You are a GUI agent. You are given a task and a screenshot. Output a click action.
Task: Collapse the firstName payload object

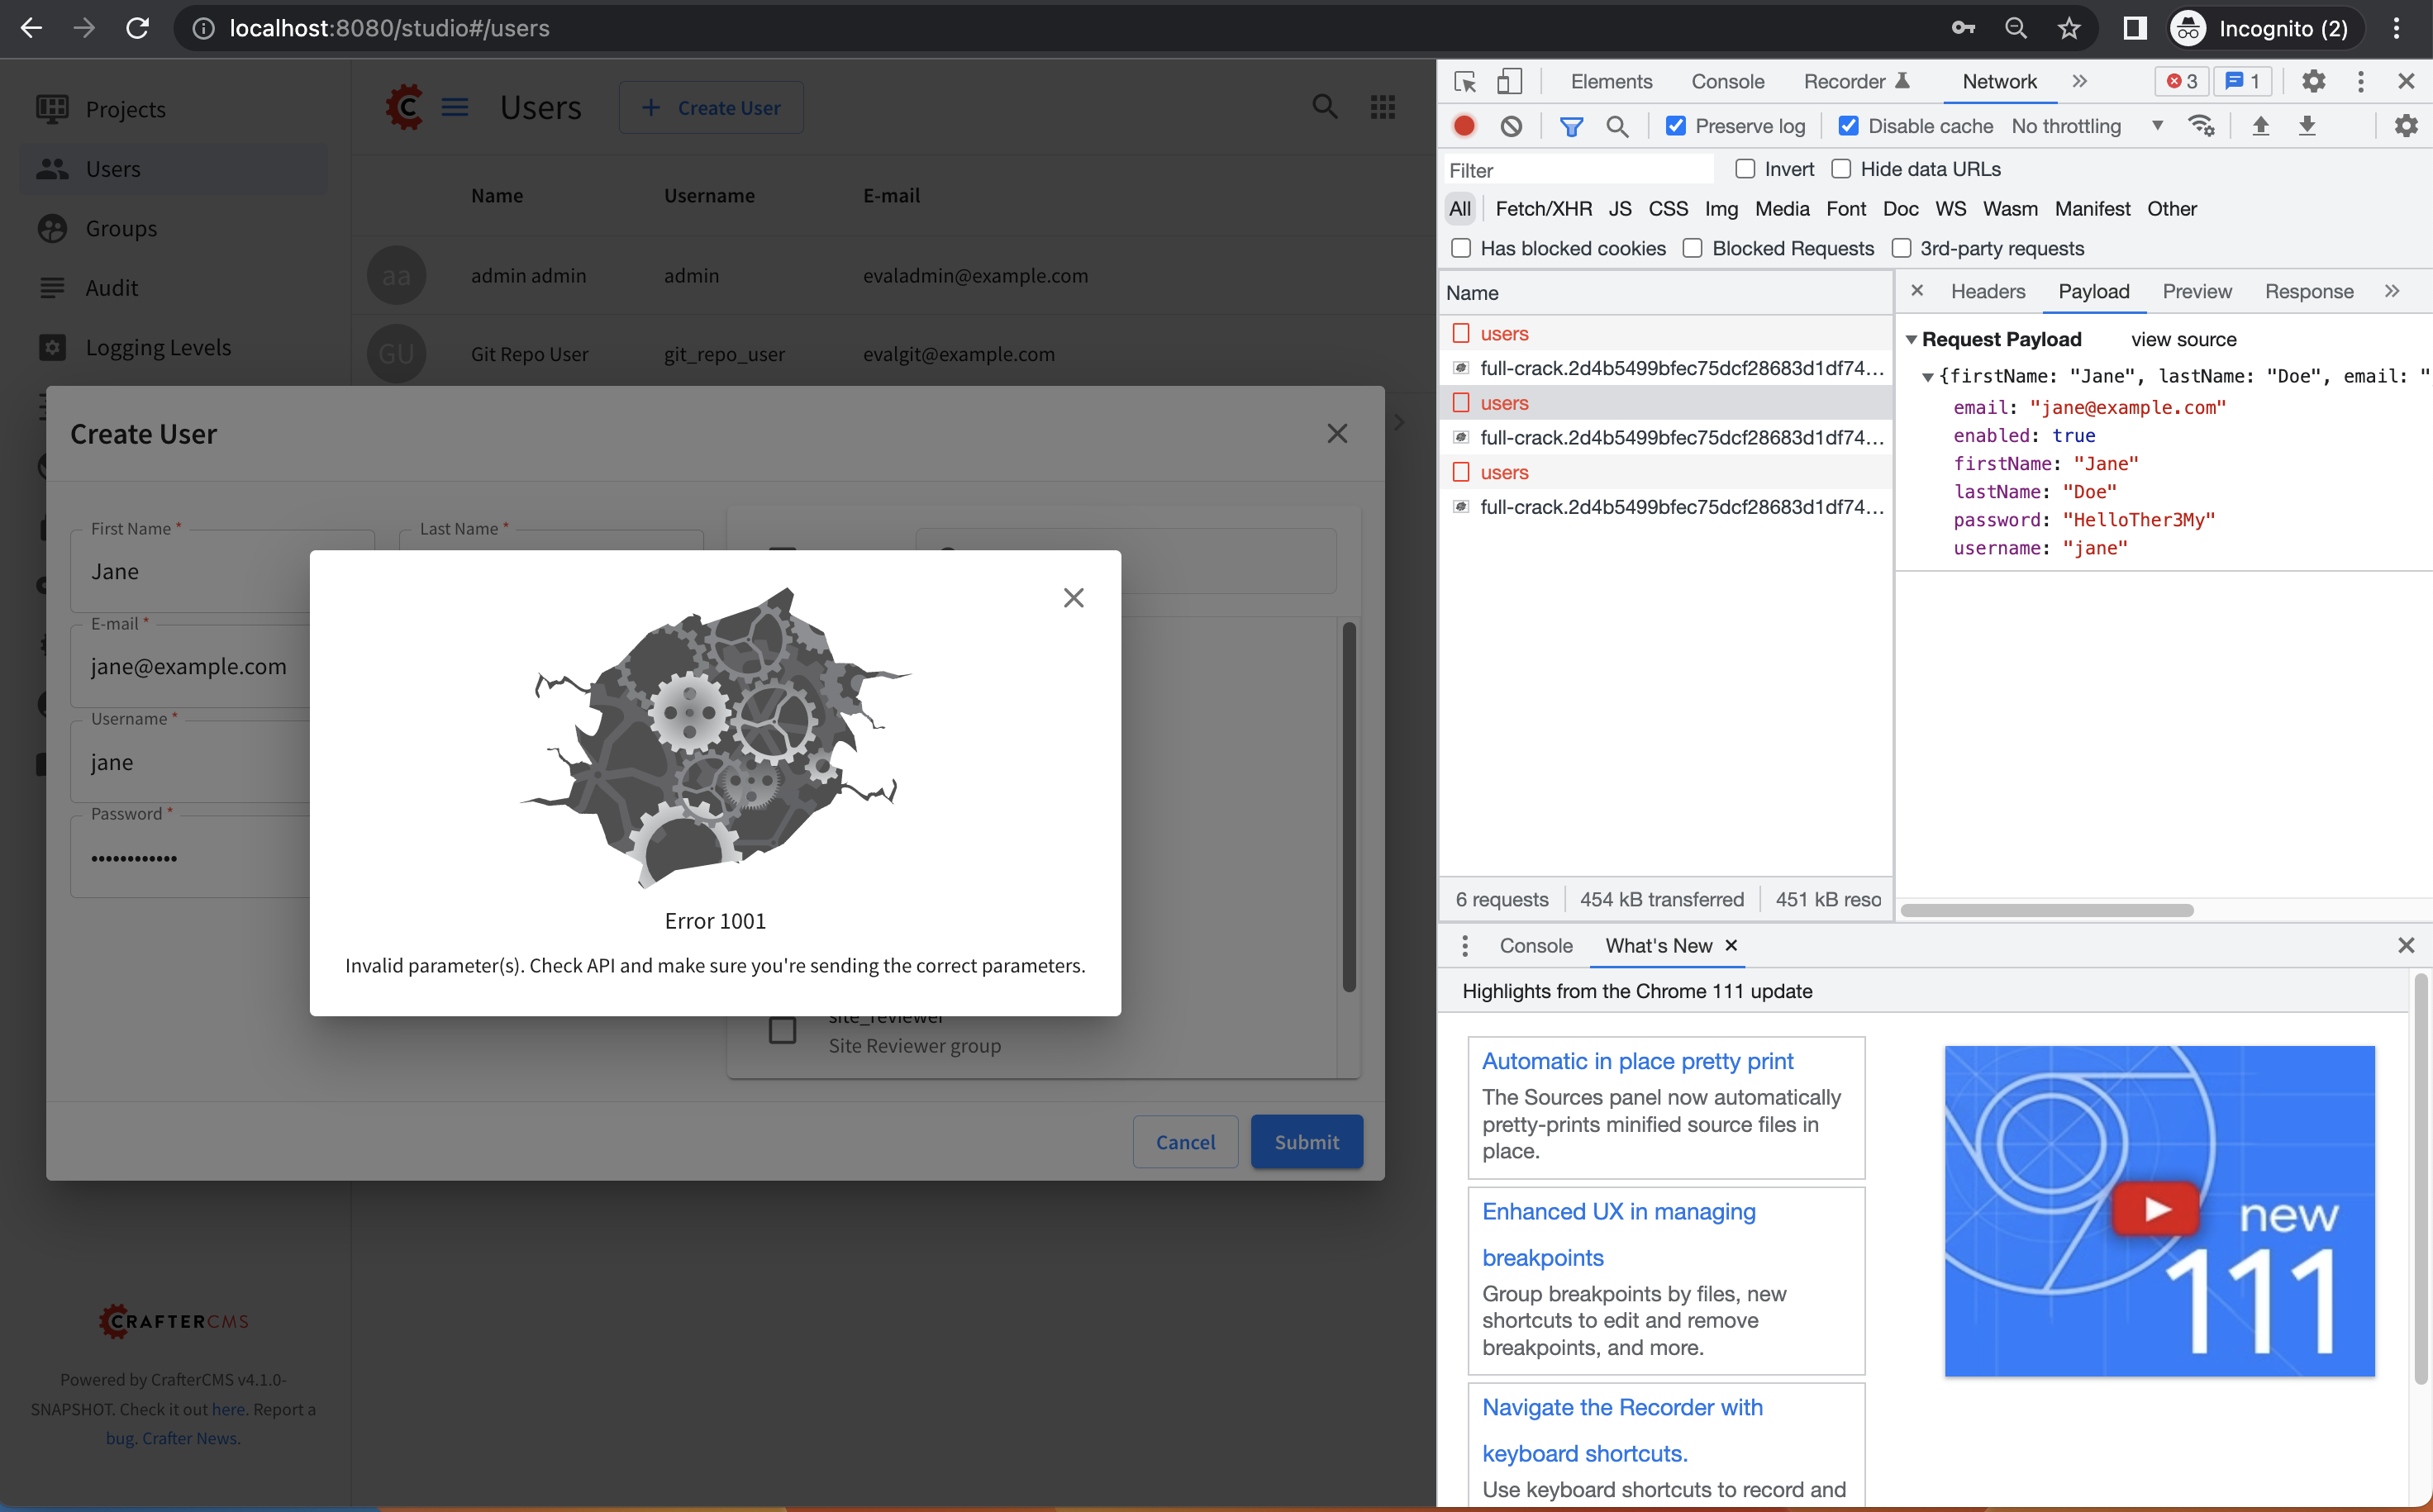coord(1928,376)
